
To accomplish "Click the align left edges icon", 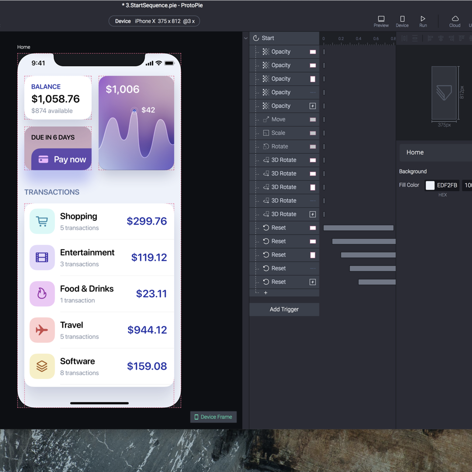I will point(430,38).
